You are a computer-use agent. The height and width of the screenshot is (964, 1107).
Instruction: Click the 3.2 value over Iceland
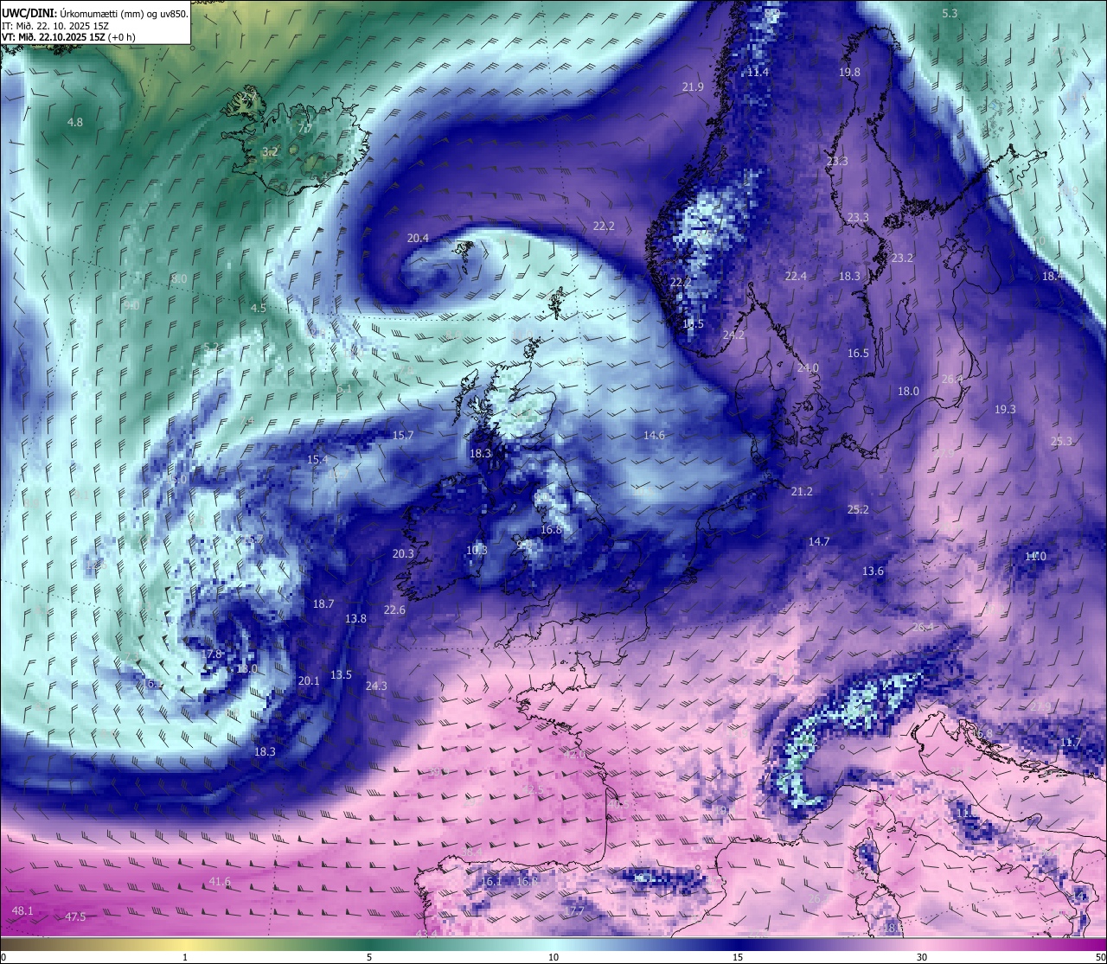(270, 152)
